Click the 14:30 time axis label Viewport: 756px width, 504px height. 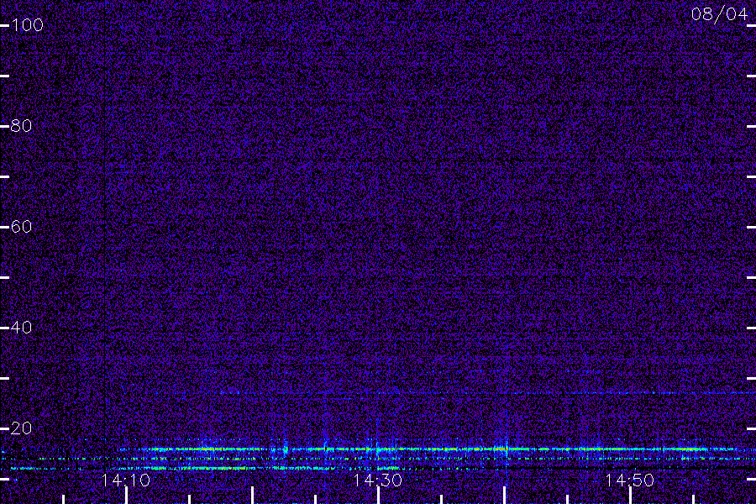pos(377,480)
